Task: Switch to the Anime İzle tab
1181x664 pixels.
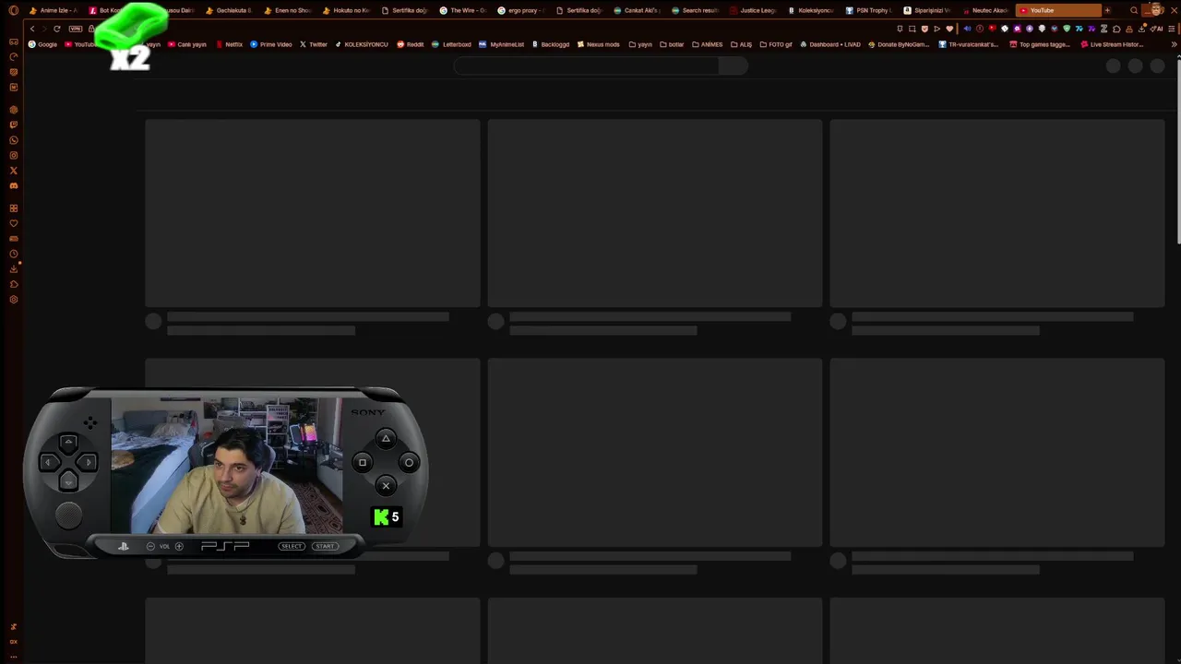Action: [x=54, y=10]
